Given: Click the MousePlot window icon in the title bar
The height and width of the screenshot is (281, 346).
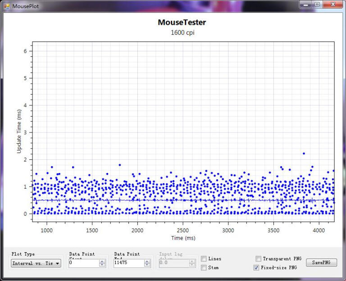Looking at the screenshot, I should pyautogui.click(x=6, y=6).
